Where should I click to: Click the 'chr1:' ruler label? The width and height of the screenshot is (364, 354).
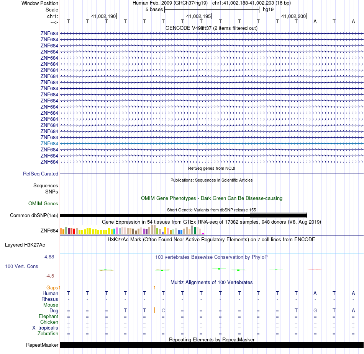(x=53, y=16)
